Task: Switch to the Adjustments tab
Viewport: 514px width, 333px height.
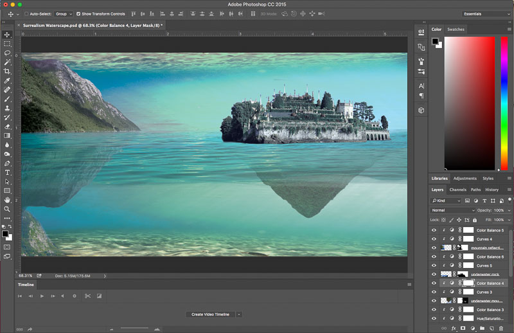Action: pyautogui.click(x=465, y=179)
